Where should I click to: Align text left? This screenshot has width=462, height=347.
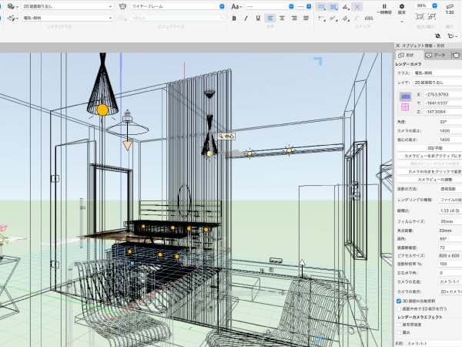[x=270, y=18]
